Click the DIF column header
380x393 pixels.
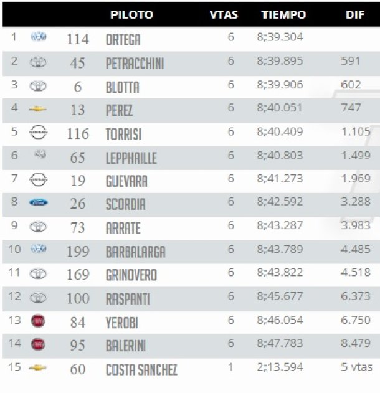point(355,14)
